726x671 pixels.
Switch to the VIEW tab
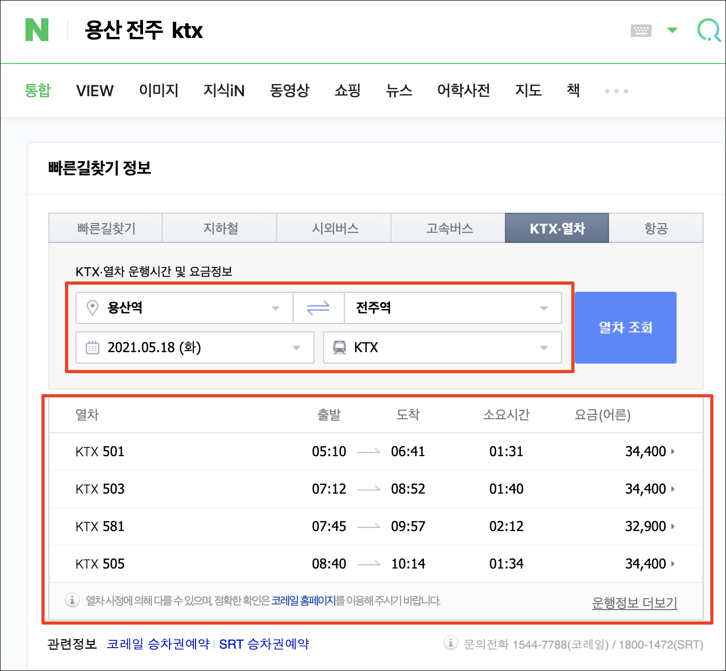95,91
